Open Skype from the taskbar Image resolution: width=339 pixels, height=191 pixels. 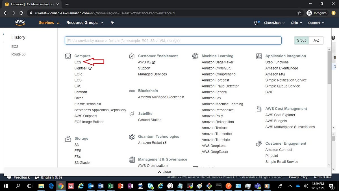150,186
